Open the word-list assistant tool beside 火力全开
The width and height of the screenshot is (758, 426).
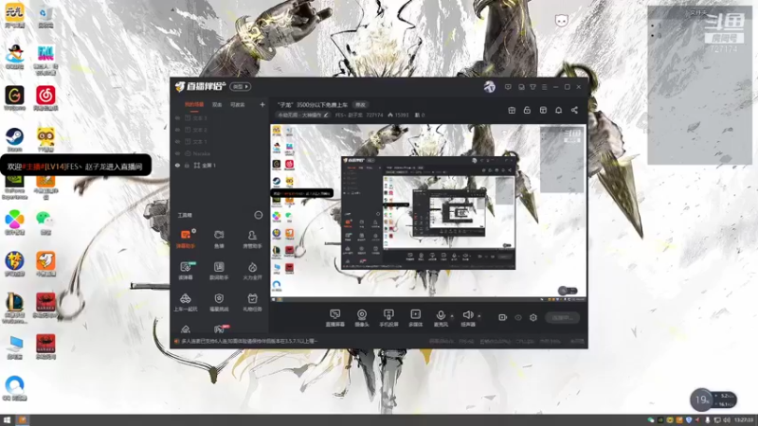[219, 271]
